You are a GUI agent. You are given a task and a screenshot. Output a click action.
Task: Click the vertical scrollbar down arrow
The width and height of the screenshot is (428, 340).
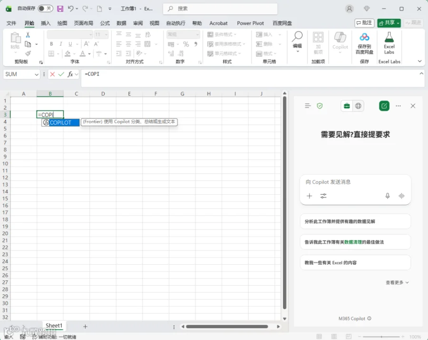click(x=284, y=319)
